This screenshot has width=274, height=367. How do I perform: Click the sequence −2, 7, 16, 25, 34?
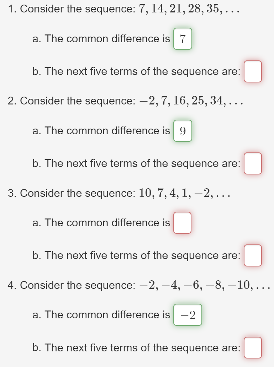[191, 101]
